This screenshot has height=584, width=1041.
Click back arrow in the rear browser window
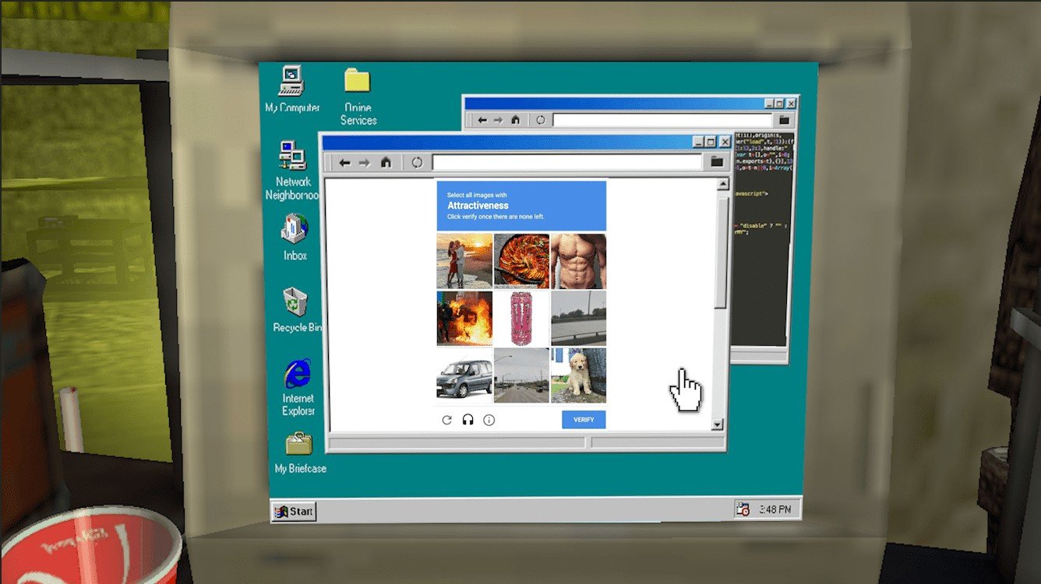pyautogui.click(x=482, y=120)
